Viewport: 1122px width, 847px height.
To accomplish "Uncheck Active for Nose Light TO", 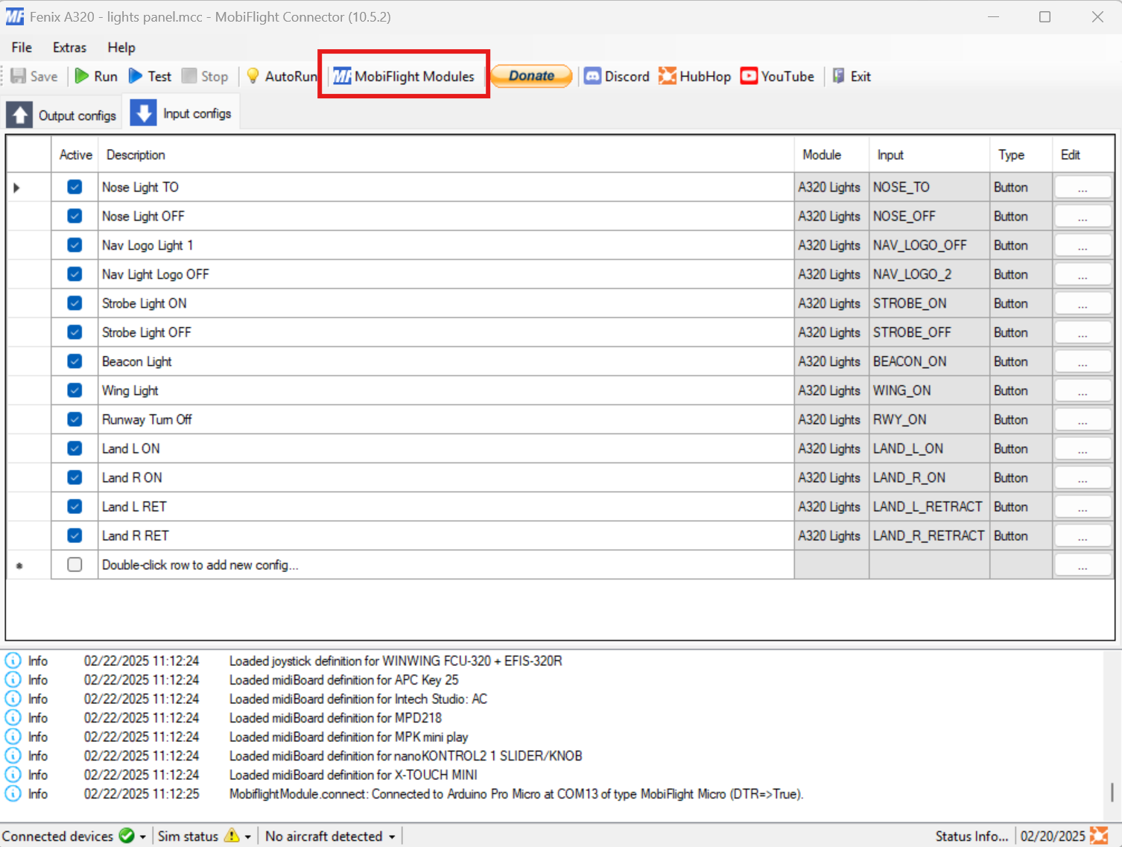I will (x=75, y=187).
